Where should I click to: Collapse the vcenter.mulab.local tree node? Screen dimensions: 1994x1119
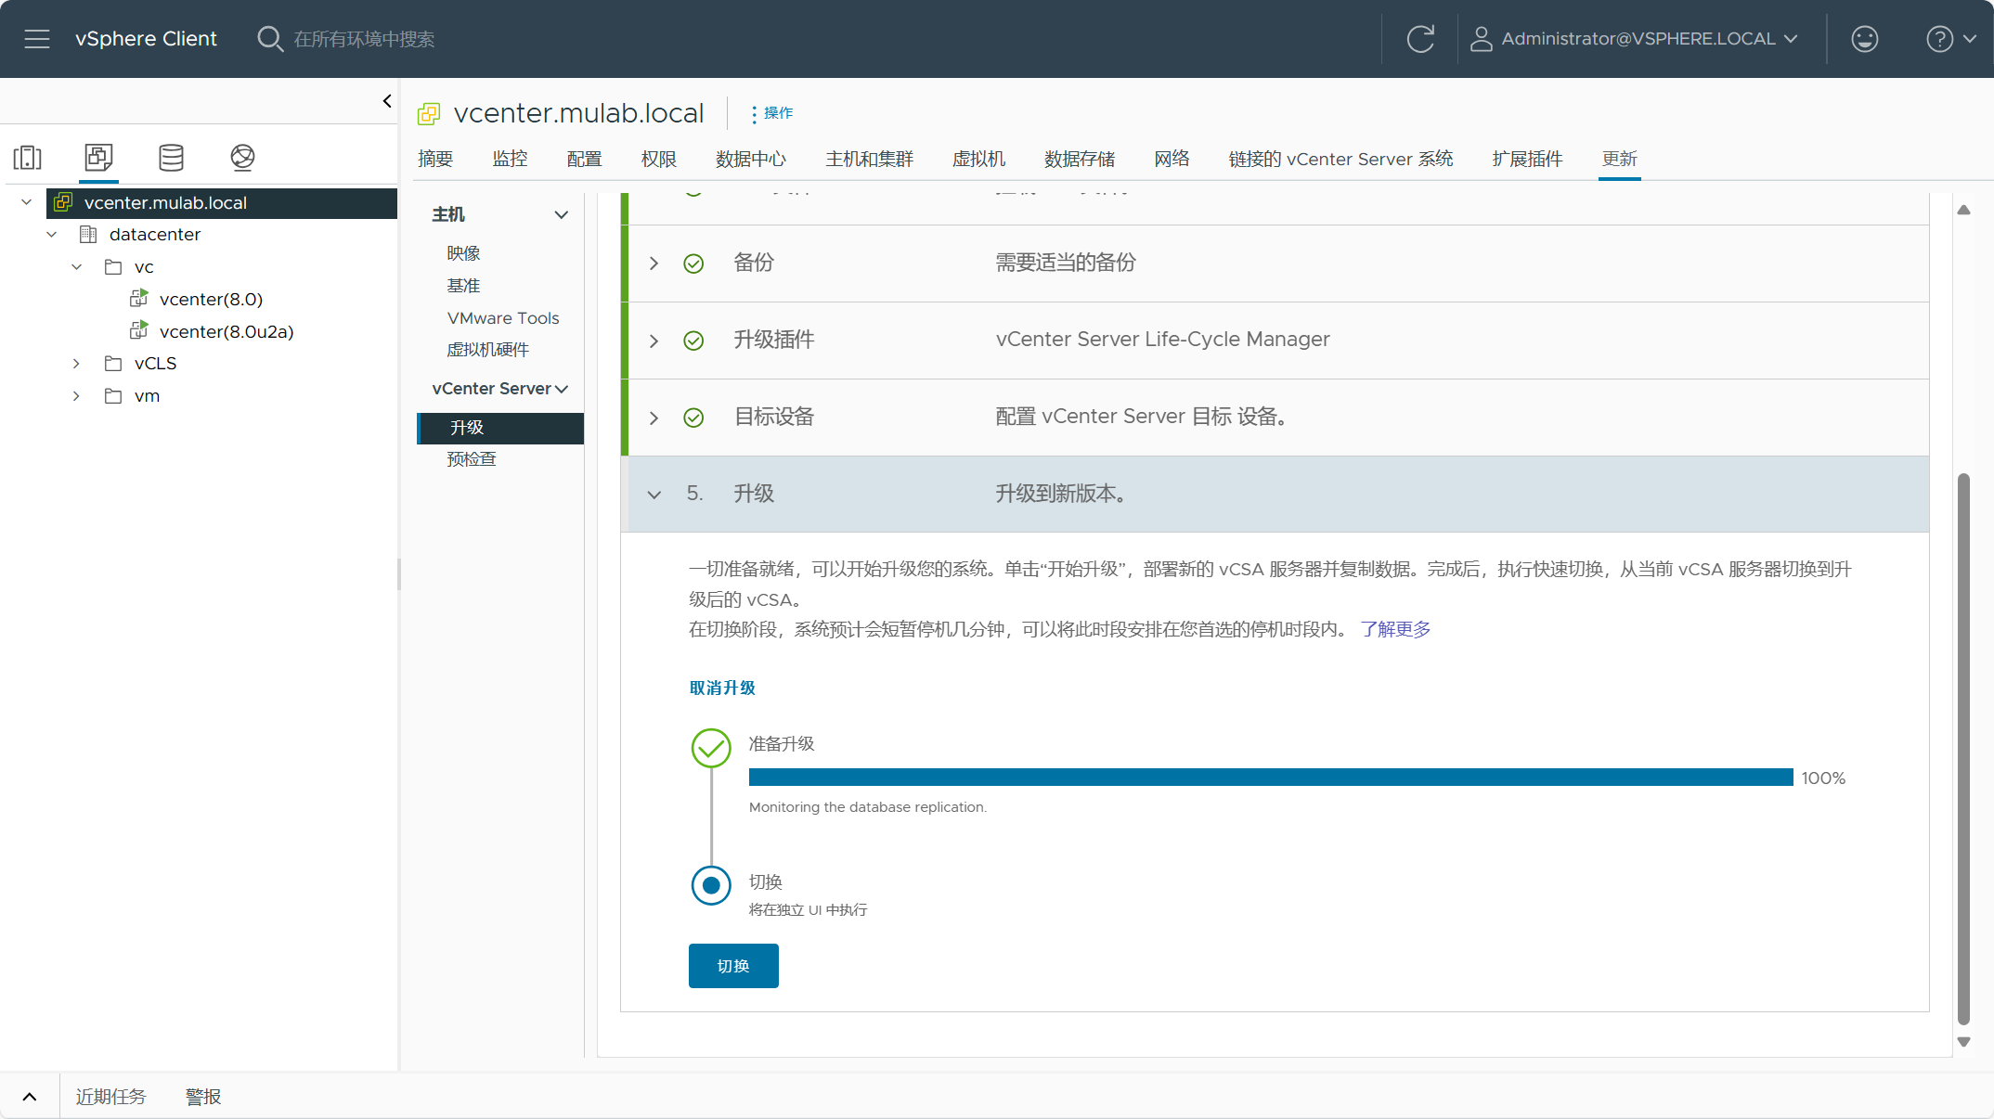27,202
